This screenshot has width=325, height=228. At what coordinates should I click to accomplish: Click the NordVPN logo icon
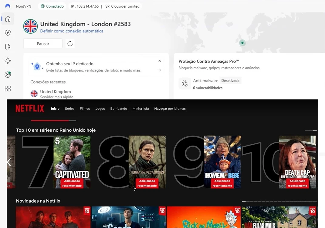pyautogui.click(x=8, y=6)
